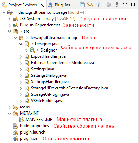The image size is (139, 143).
Task: Select the V8FileBuilder.java file label
Action: pos(47,101)
